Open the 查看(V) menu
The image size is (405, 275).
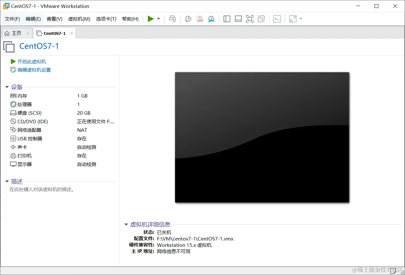(x=55, y=19)
